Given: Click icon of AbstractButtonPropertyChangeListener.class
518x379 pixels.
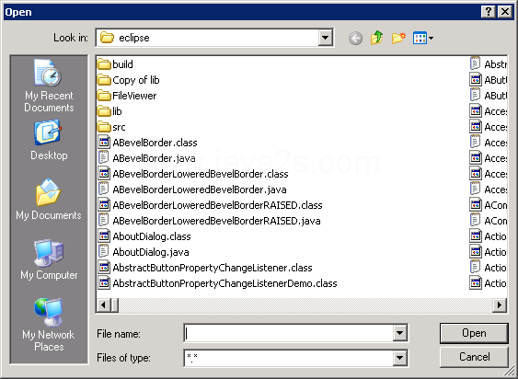Looking at the screenshot, I should pos(104,268).
